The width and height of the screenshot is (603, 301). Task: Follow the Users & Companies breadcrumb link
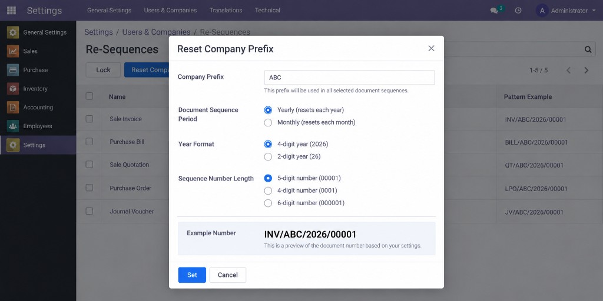(x=156, y=32)
